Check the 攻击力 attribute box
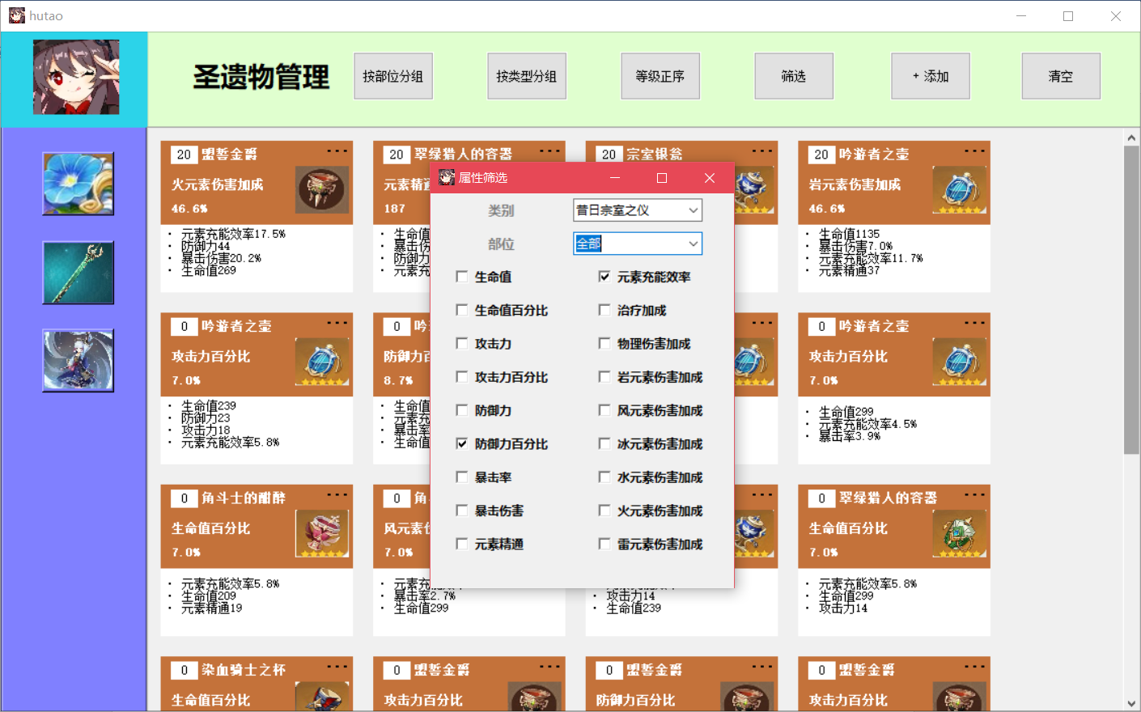The height and width of the screenshot is (712, 1141). [x=462, y=344]
